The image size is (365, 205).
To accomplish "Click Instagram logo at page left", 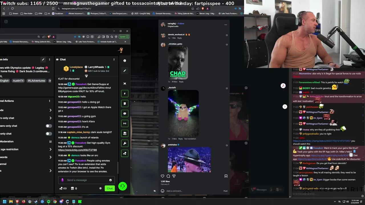I will coord(6,21).
